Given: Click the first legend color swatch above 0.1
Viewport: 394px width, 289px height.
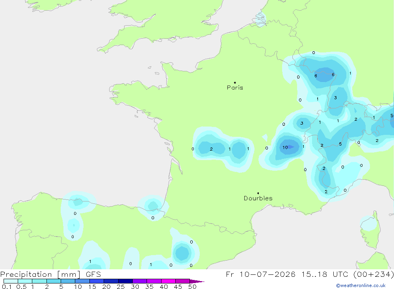Looking at the screenshot, I should [x=11, y=281].
